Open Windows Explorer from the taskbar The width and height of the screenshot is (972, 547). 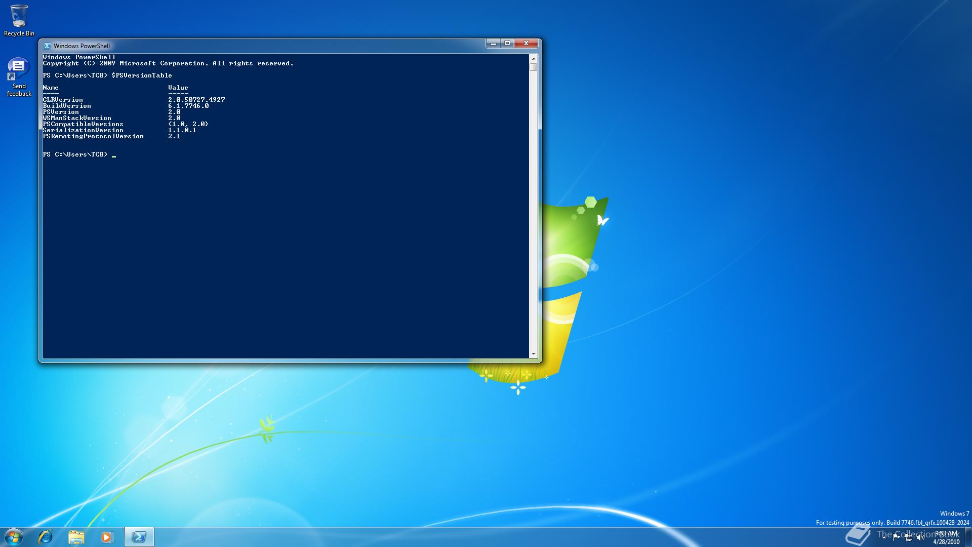pyautogui.click(x=76, y=537)
